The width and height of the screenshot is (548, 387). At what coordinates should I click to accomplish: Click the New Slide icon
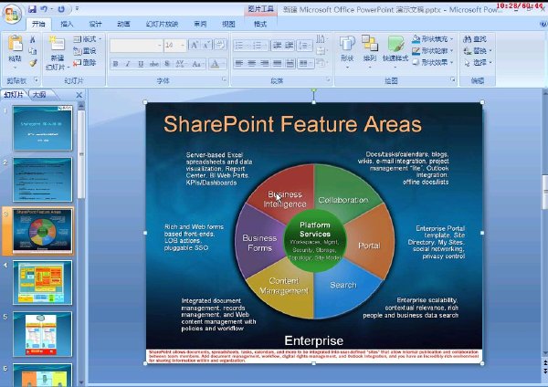point(57,44)
